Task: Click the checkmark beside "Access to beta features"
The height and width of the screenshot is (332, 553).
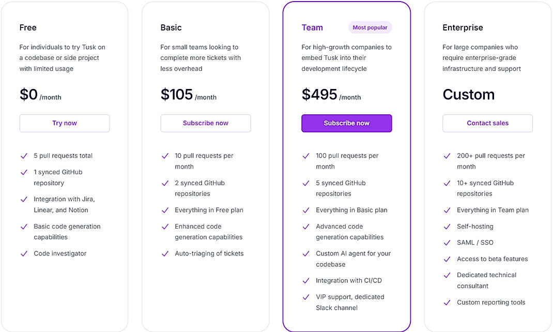Action: pos(447,259)
